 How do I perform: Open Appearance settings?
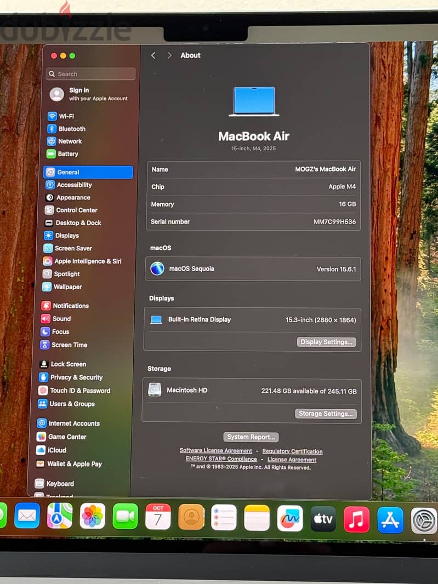pyautogui.click(x=67, y=198)
